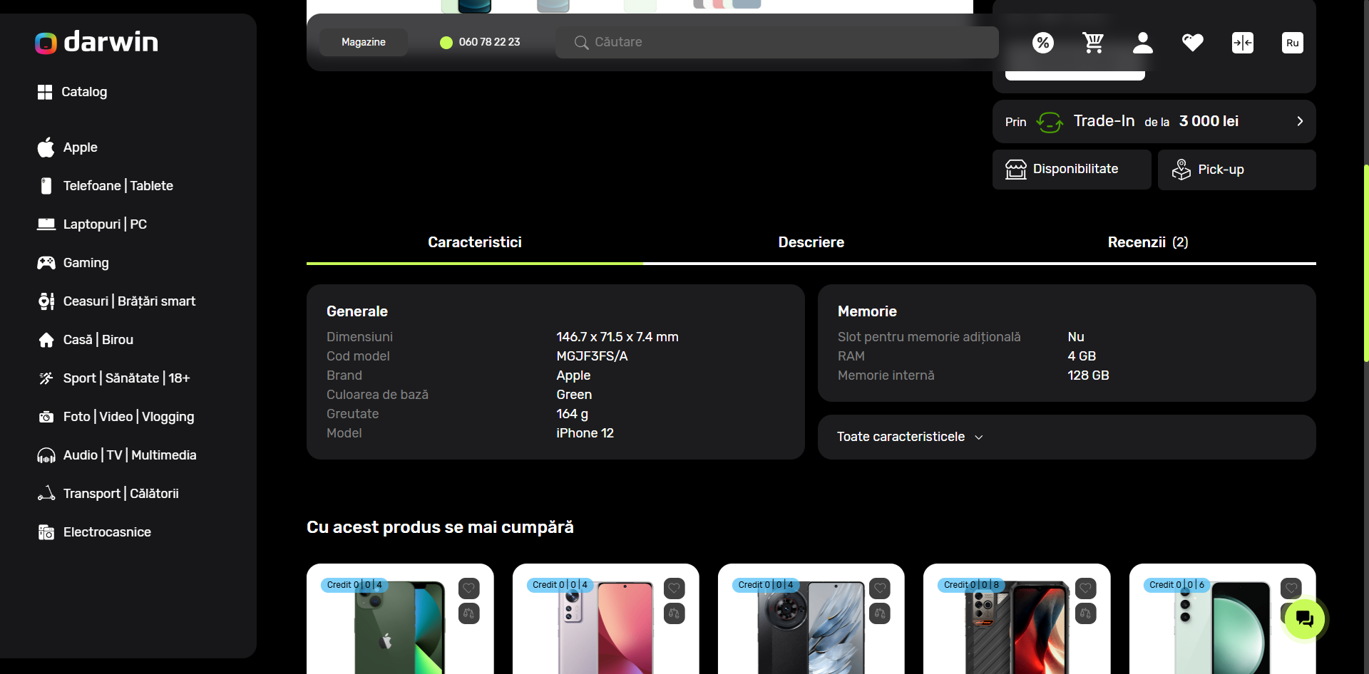Switch to the Descriere tab
The image size is (1369, 674).
(811, 242)
